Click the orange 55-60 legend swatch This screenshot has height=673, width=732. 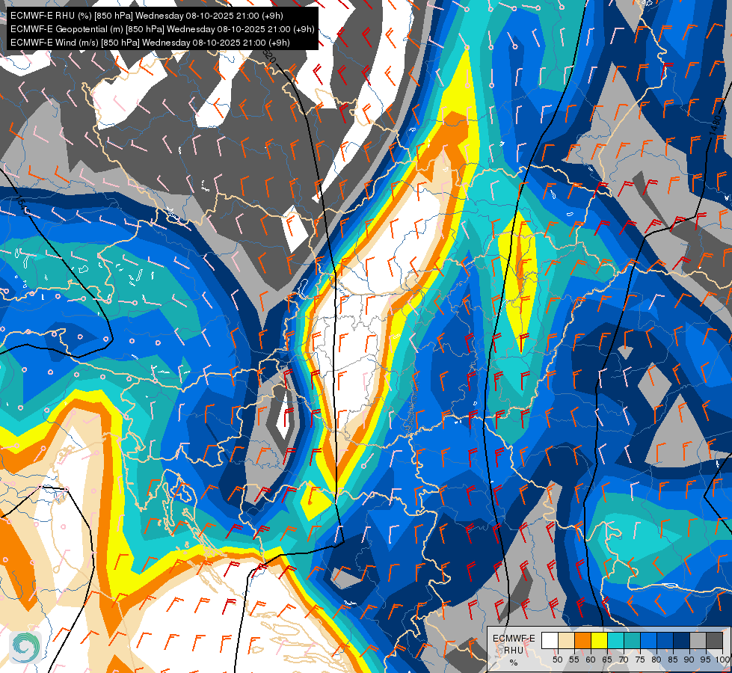pos(582,640)
